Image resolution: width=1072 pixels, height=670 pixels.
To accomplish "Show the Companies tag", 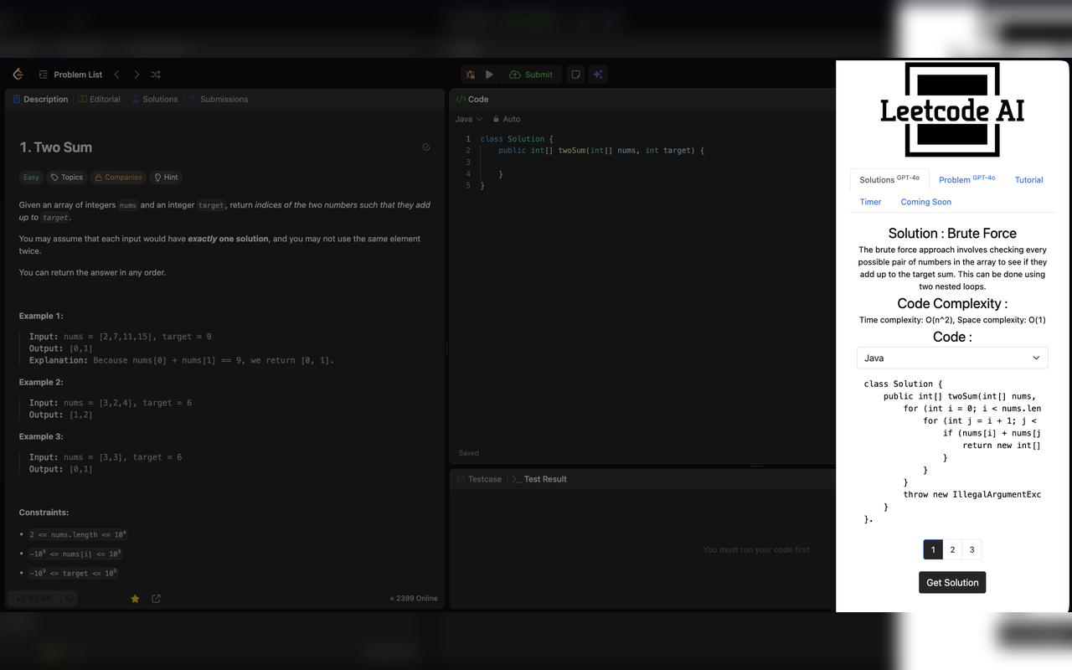I will 118,178.
